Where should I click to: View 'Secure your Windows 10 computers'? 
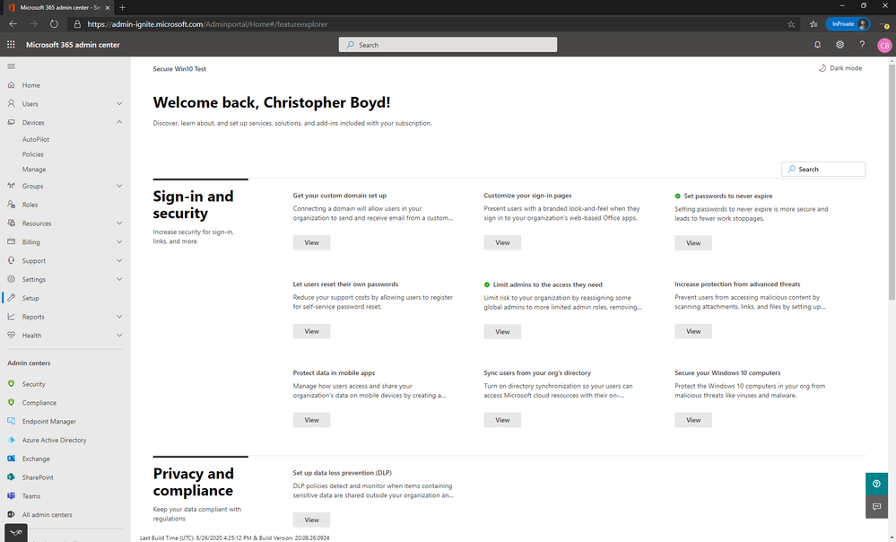(693, 420)
